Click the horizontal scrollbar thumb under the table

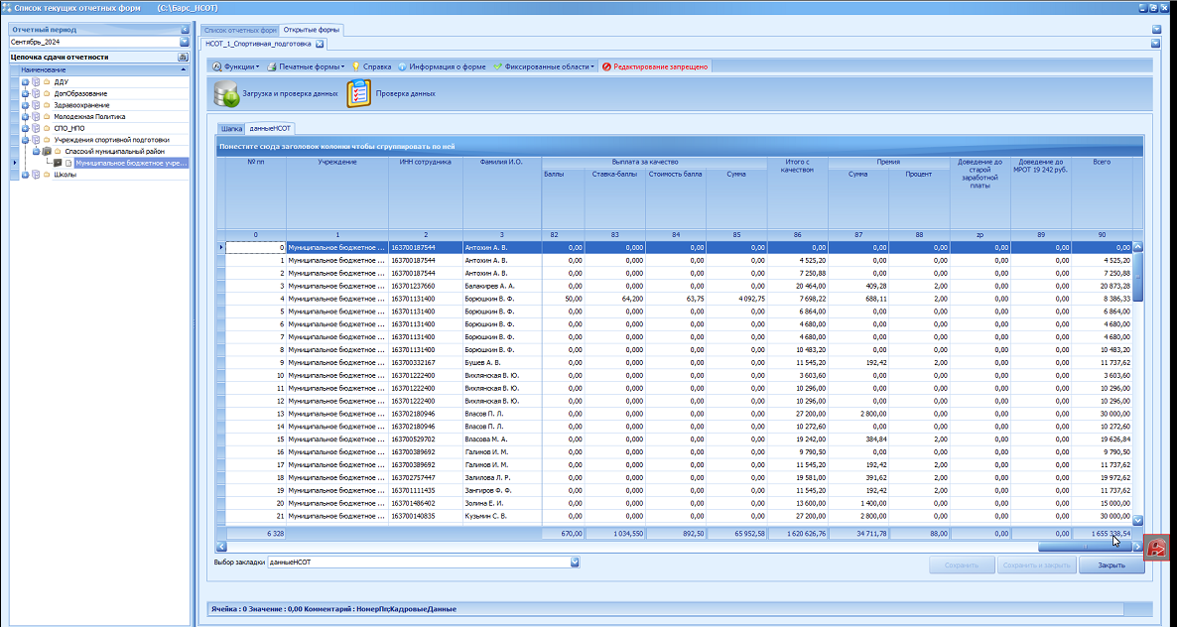[1085, 547]
